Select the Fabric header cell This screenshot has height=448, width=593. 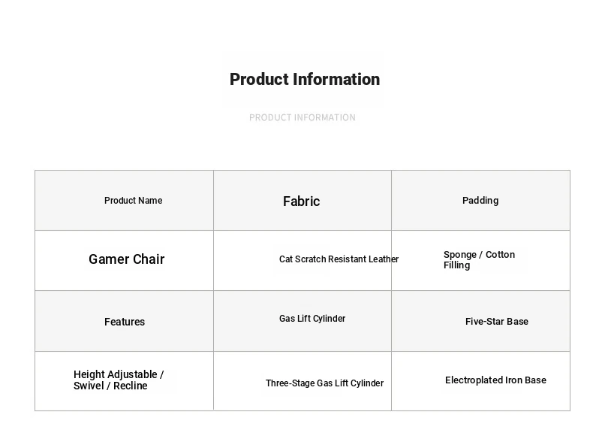point(303,201)
